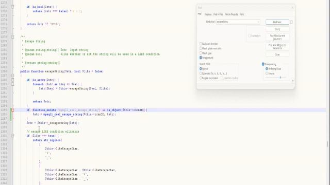Collapse the foreach loop fold
The height and width of the screenshot is (185, 330).
pyautogui.click(x=12, y=84)
